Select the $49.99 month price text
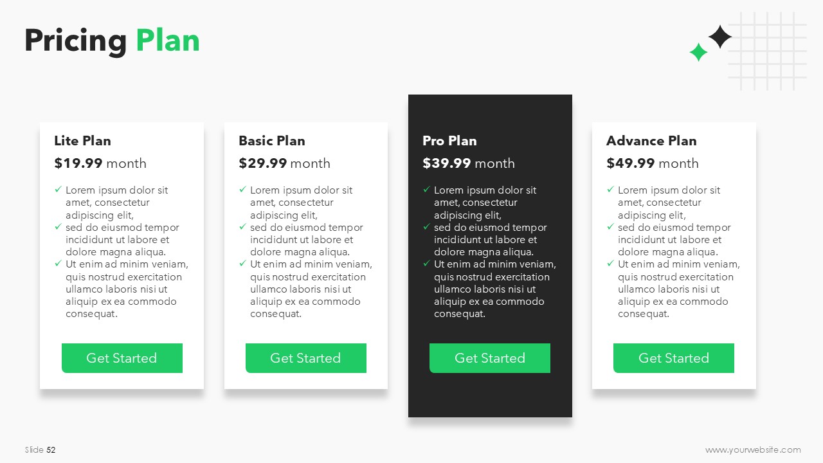The height and width of the screenshot is (463, 823). (652, 163)
